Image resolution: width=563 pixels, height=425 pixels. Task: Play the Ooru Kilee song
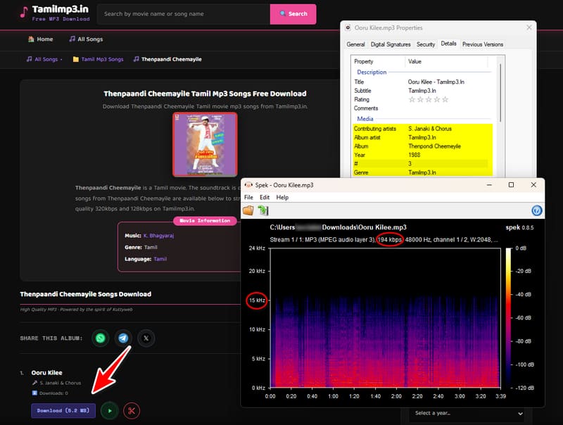tap(110, 411)
